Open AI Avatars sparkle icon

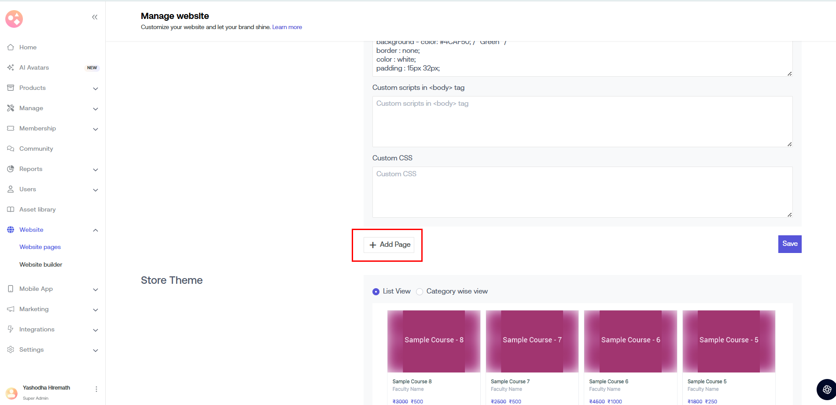point(11,67)
